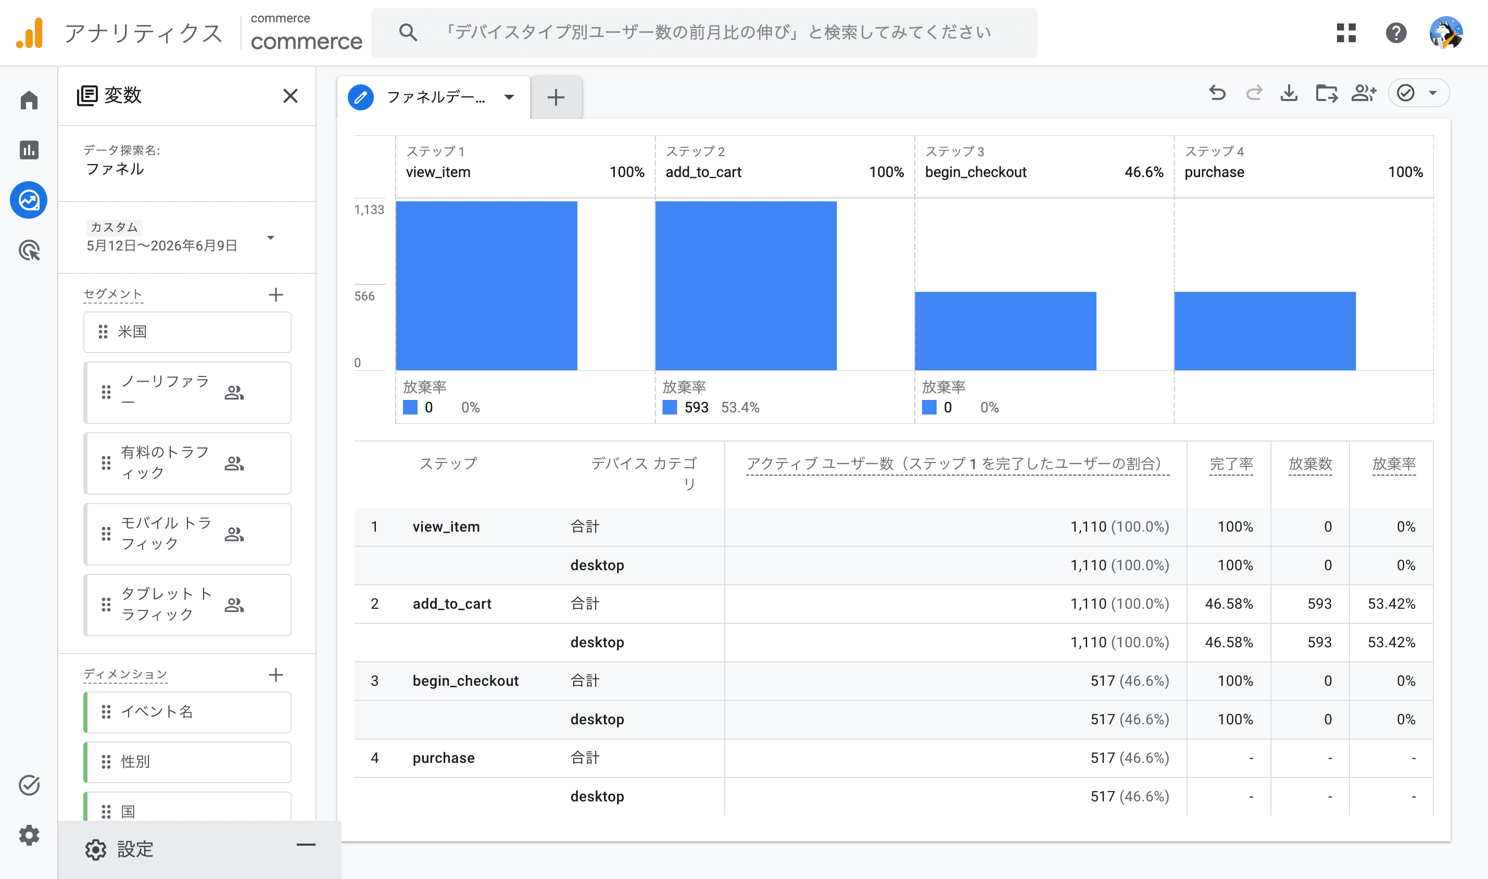The width and height of the screenshot is (1488, 879).
Task: Click the begin_checkout funnel bar
Action: [1005, 331]
